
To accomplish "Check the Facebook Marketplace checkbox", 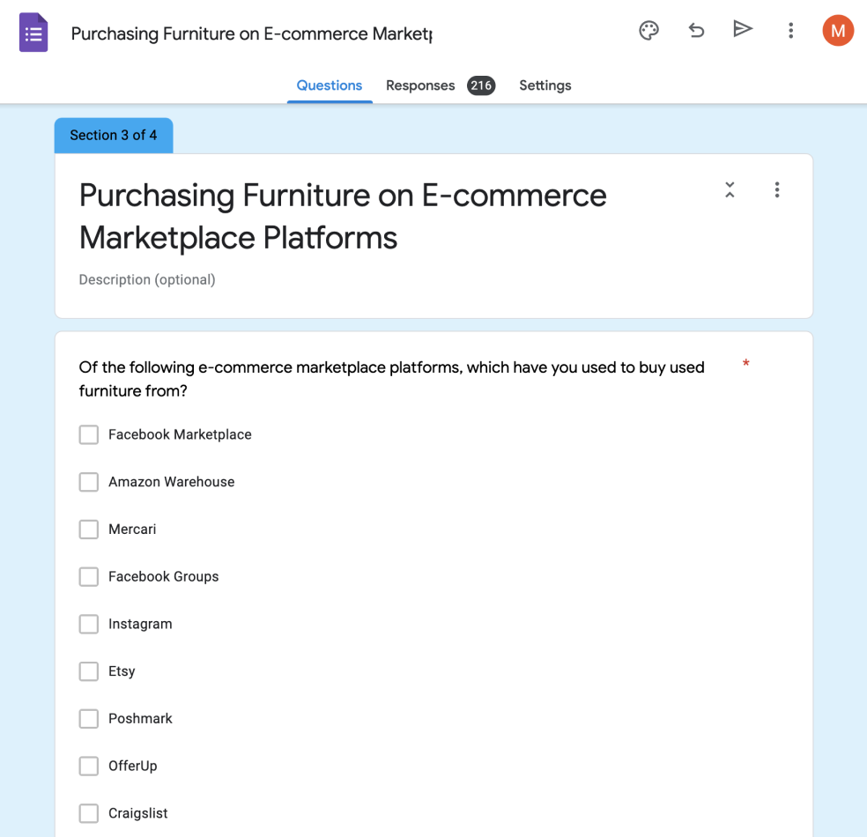I will [x=88, y=434].
